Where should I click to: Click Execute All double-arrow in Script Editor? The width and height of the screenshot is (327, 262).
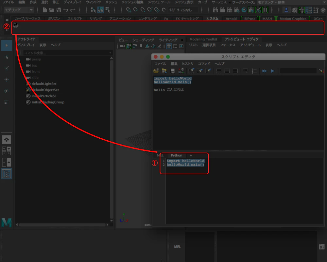[265, 71]
